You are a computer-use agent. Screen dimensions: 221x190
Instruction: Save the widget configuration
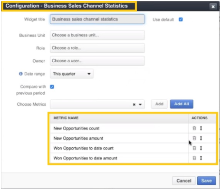point(207,180)
